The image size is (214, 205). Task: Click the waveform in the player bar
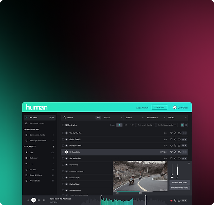click(x=124, y=200)
